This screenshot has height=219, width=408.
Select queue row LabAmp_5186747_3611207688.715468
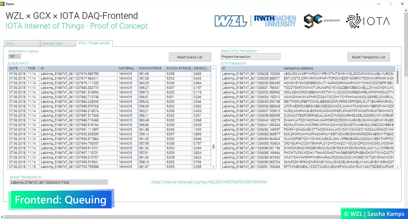click(110, 120)
